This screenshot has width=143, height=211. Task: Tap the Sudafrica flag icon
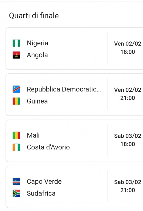[x=16, y=193]
